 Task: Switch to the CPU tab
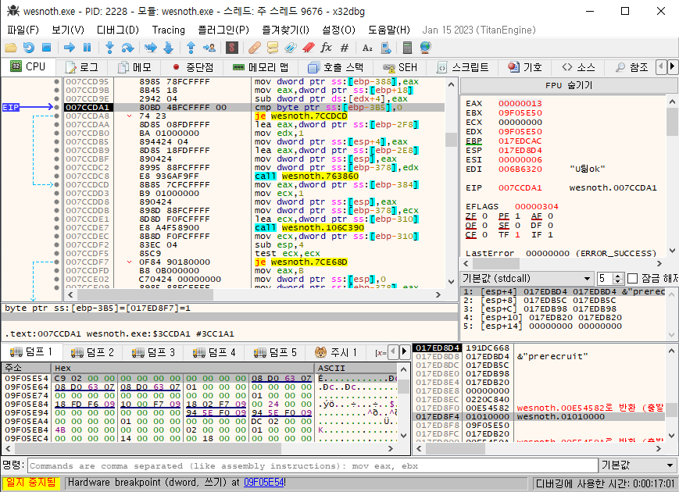(28, 66)
